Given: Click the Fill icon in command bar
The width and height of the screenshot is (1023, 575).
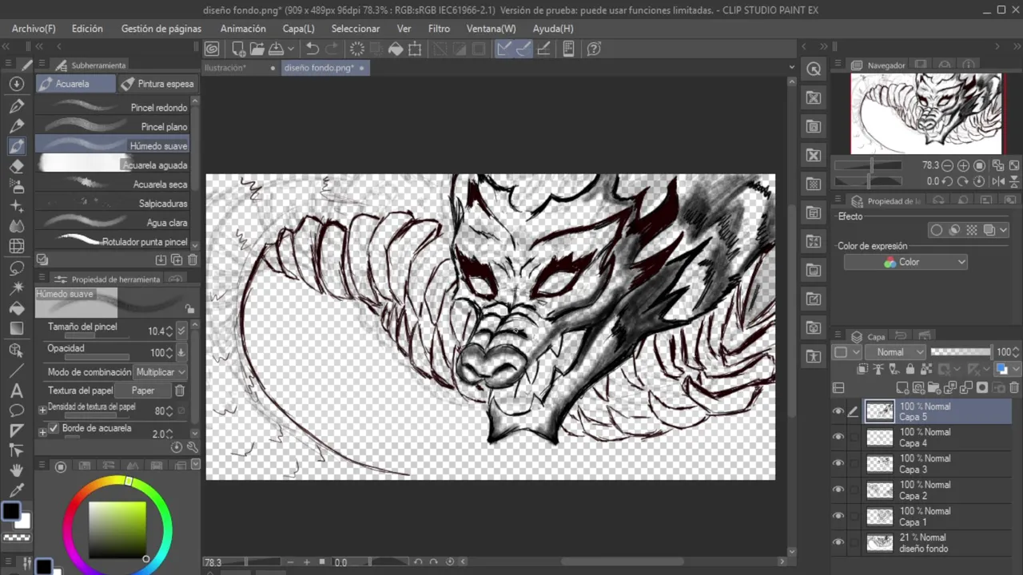Looking at the screenshot, I should click(x=396, y=49).
